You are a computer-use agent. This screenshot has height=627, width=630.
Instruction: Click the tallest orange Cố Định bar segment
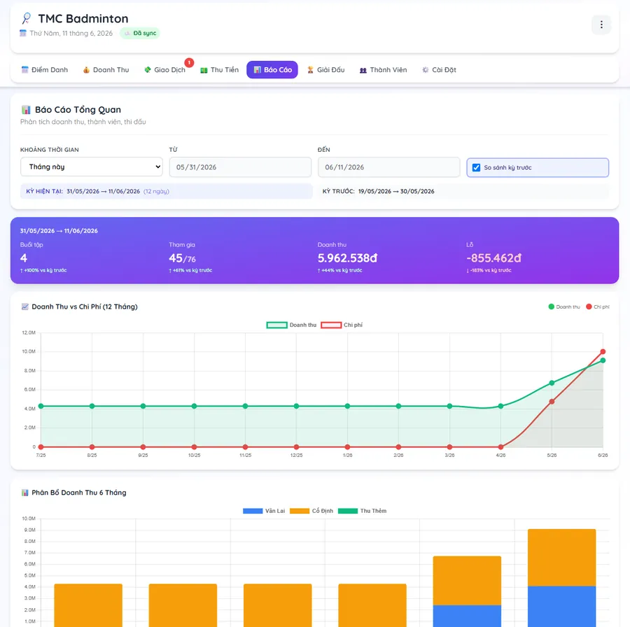click(561, 558)
